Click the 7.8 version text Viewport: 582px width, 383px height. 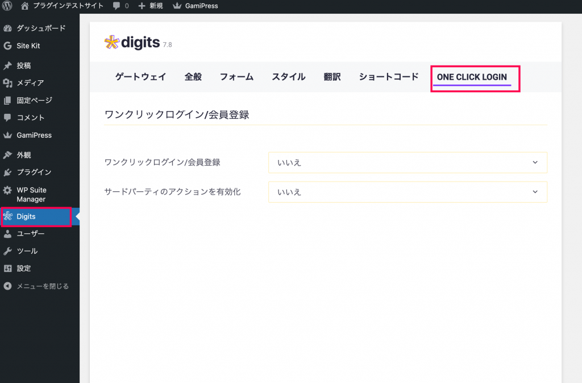click(168, 44)
